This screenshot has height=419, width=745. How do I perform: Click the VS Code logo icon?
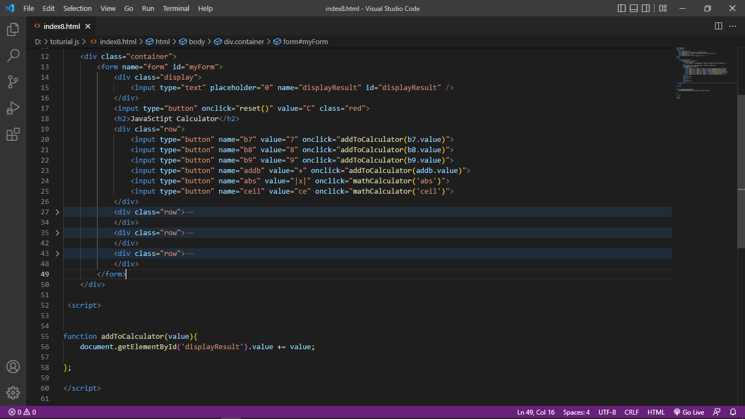pyautogui.click(x=9, y=8)
